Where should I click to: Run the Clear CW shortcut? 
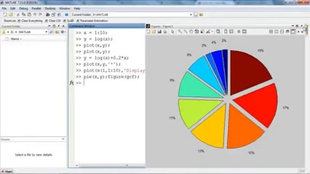point(53,21)
